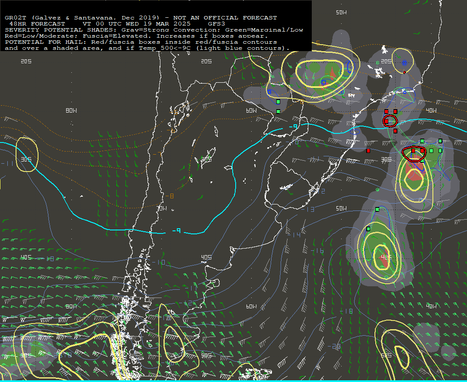Click the 60S latitude label
Viewport: 467px width, 382px height.
click(x=386, y=356)
